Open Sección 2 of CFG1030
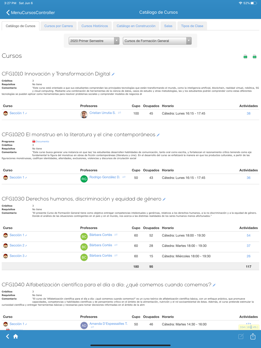Viewport: 261px width, 348px height. tap(17, 245)
